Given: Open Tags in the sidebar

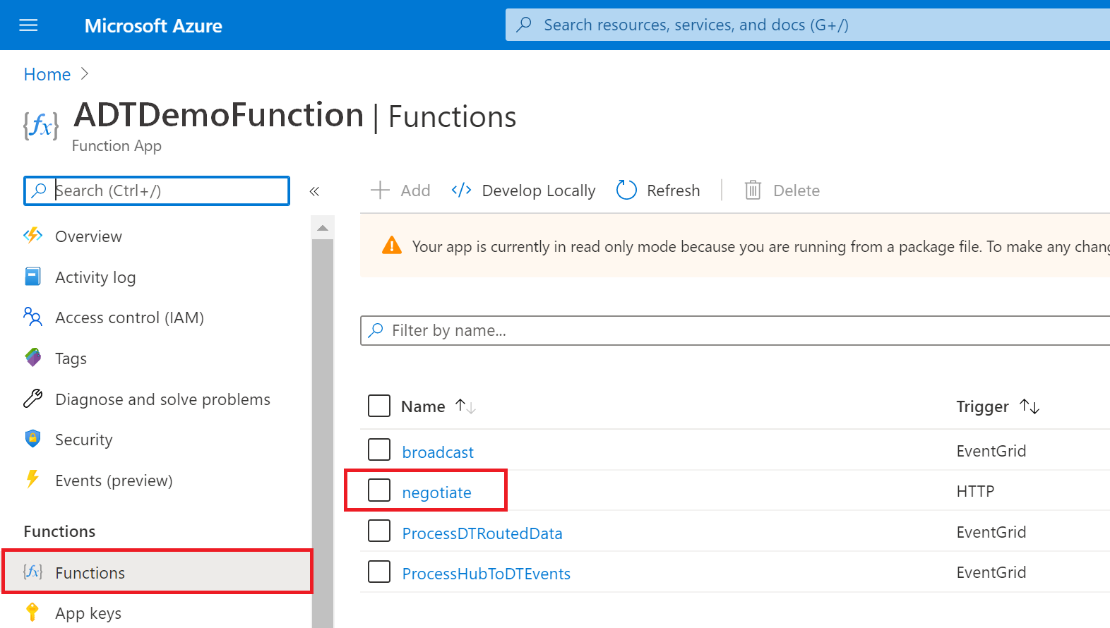Looking at the screenshot, I should pyautogui.click(x=71, y=358).
